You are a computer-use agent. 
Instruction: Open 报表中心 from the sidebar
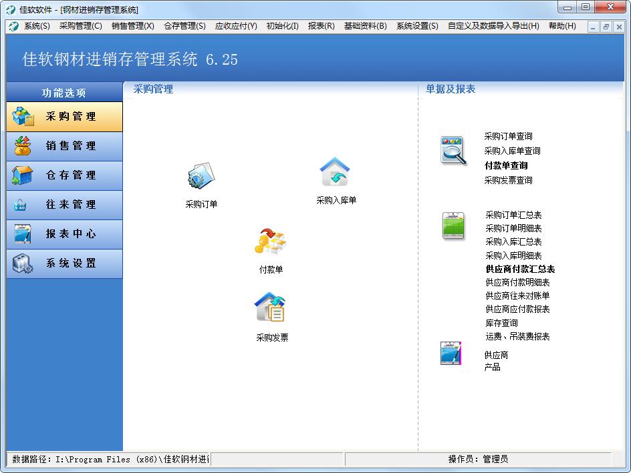65,234
